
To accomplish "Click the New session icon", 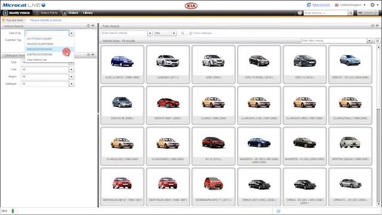I will [x=309, y=5].
